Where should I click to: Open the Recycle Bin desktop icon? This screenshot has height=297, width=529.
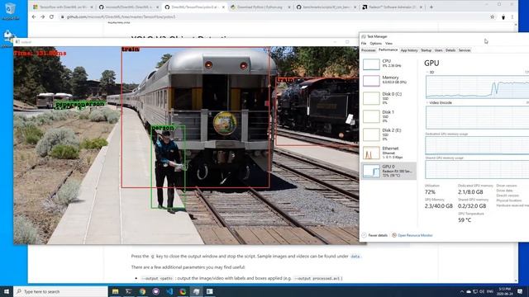pyautogui.click(x=10, y=11)
